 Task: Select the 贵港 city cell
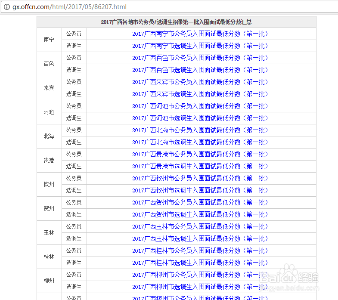[49, 161]
